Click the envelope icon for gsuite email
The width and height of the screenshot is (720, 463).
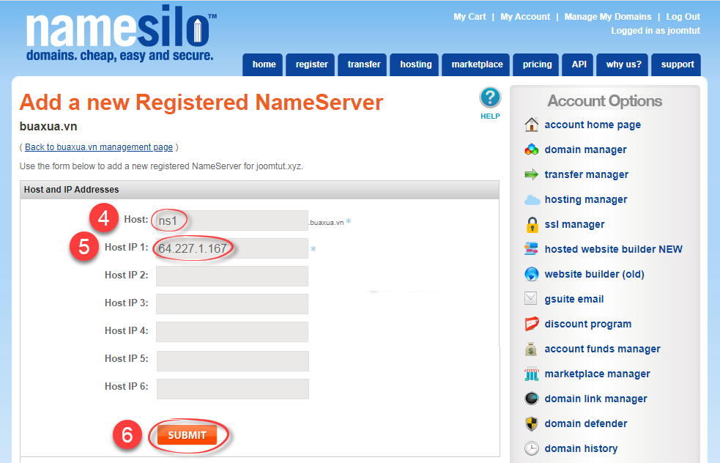[531, 299]
